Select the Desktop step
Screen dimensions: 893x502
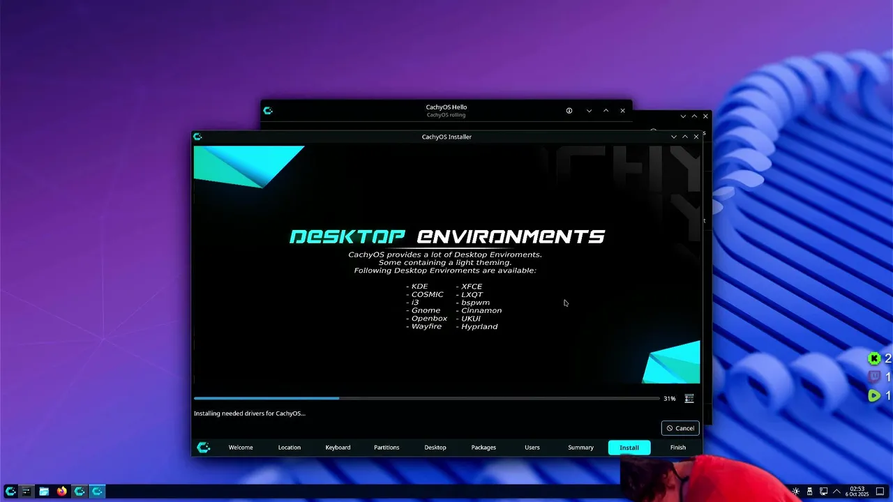point(435,448)
